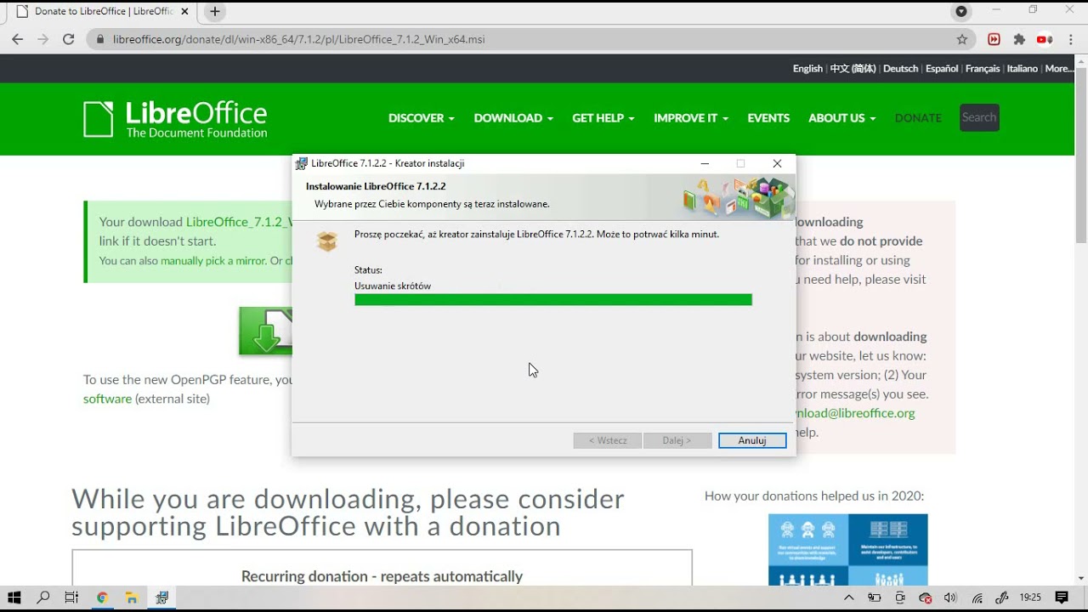
Task: Click the OneDrive cloud tray icon
Action: tap(926, 598)
